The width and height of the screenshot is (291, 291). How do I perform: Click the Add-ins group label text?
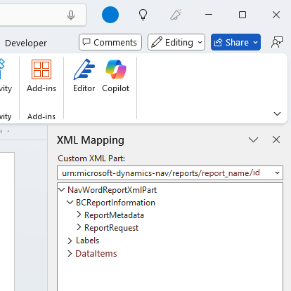[41, 116]
